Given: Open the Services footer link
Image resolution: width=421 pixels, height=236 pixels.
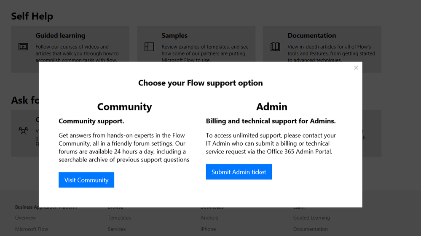Looking at the screenshot, I should pos(117,229).
